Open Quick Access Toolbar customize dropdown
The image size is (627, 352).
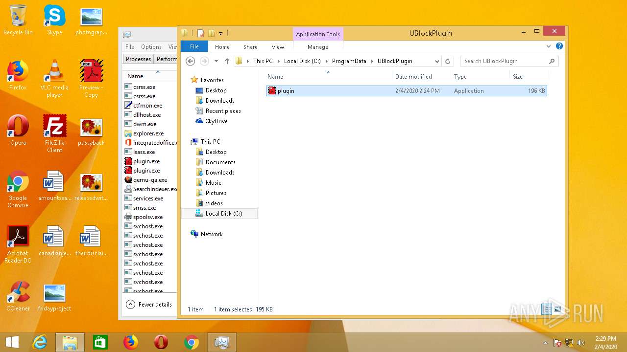pos(221,33)
